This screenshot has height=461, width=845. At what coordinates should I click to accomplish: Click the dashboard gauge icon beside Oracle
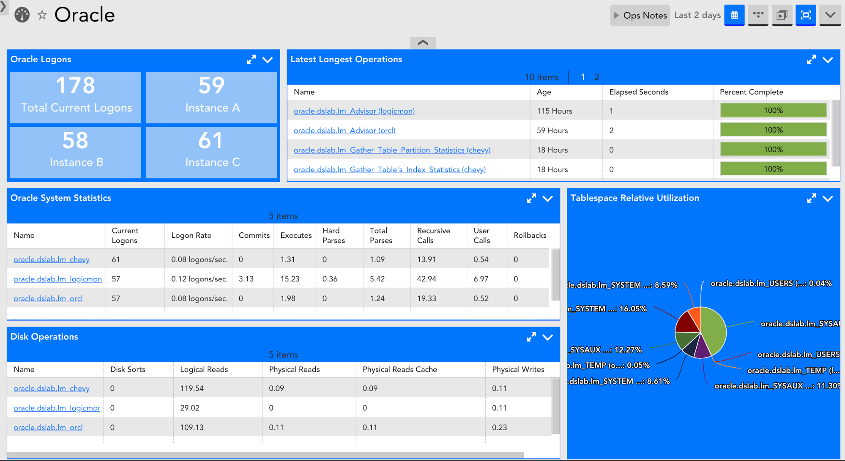point(22,15)
